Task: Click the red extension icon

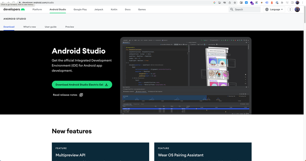Action: coord(272,3)
